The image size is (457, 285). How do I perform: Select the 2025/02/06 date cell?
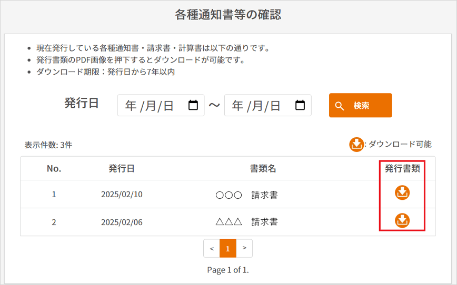click(x=122, y=222)
